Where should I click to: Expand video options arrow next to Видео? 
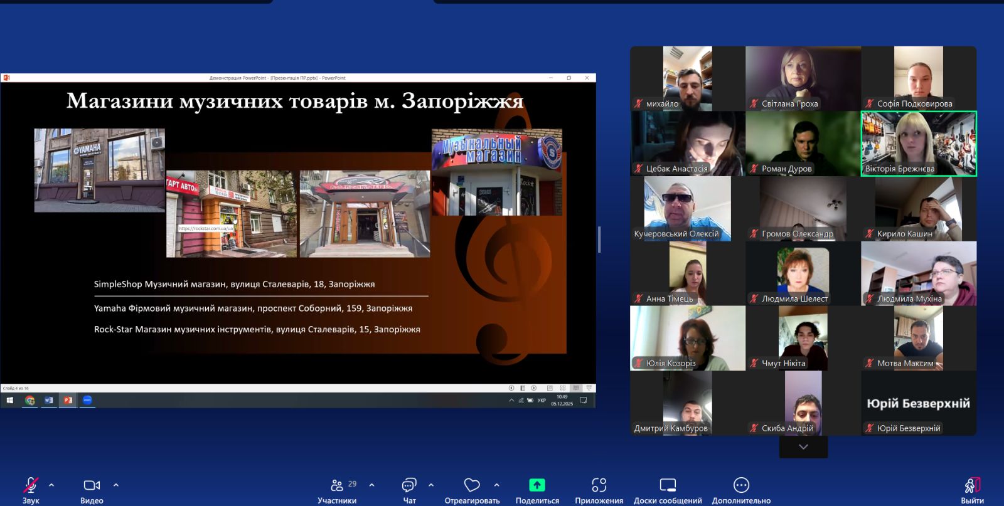tap(116, 485)
